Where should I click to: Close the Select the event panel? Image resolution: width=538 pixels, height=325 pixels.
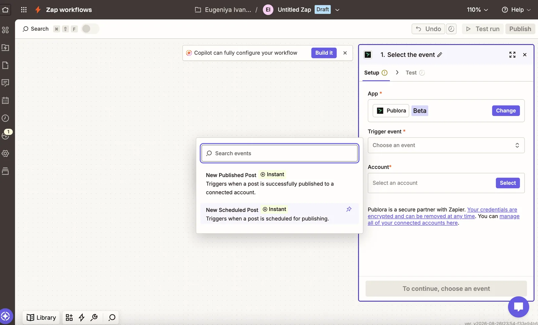(x=525, y=55)
